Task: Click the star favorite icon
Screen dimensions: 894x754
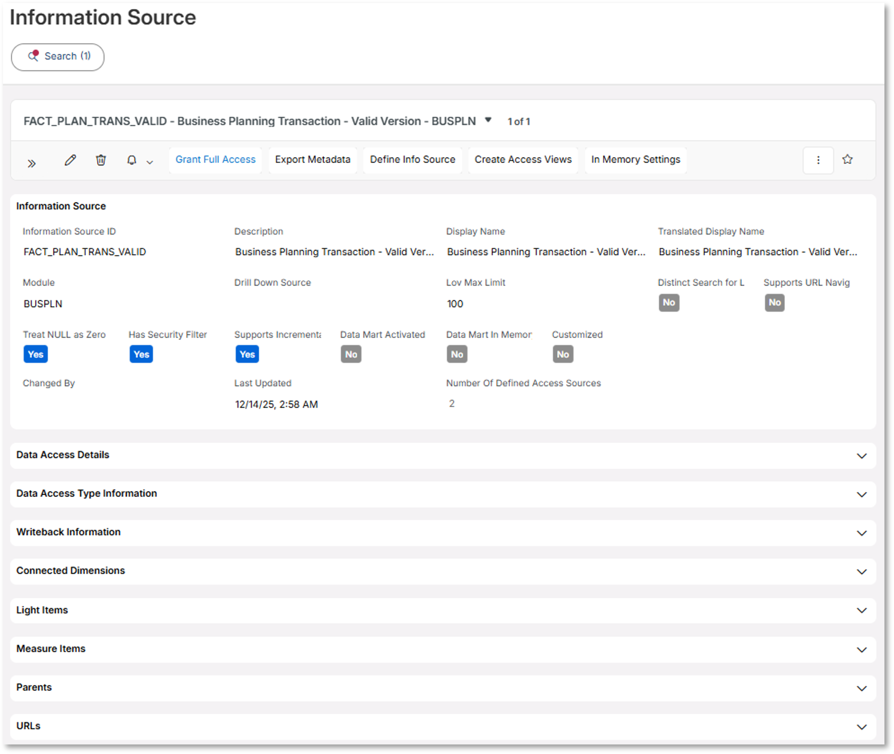Action: [847, 160]
